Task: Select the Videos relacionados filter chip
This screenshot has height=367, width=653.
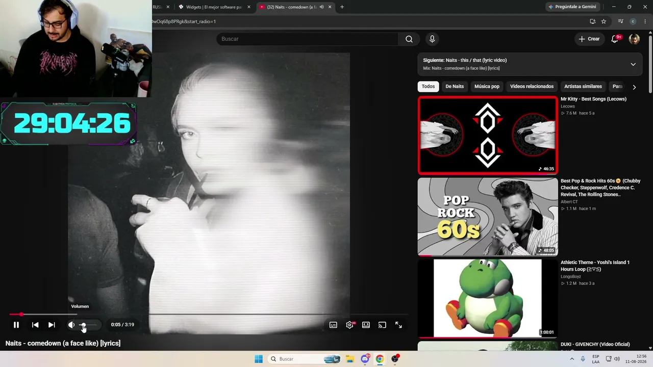Action: 532,86
